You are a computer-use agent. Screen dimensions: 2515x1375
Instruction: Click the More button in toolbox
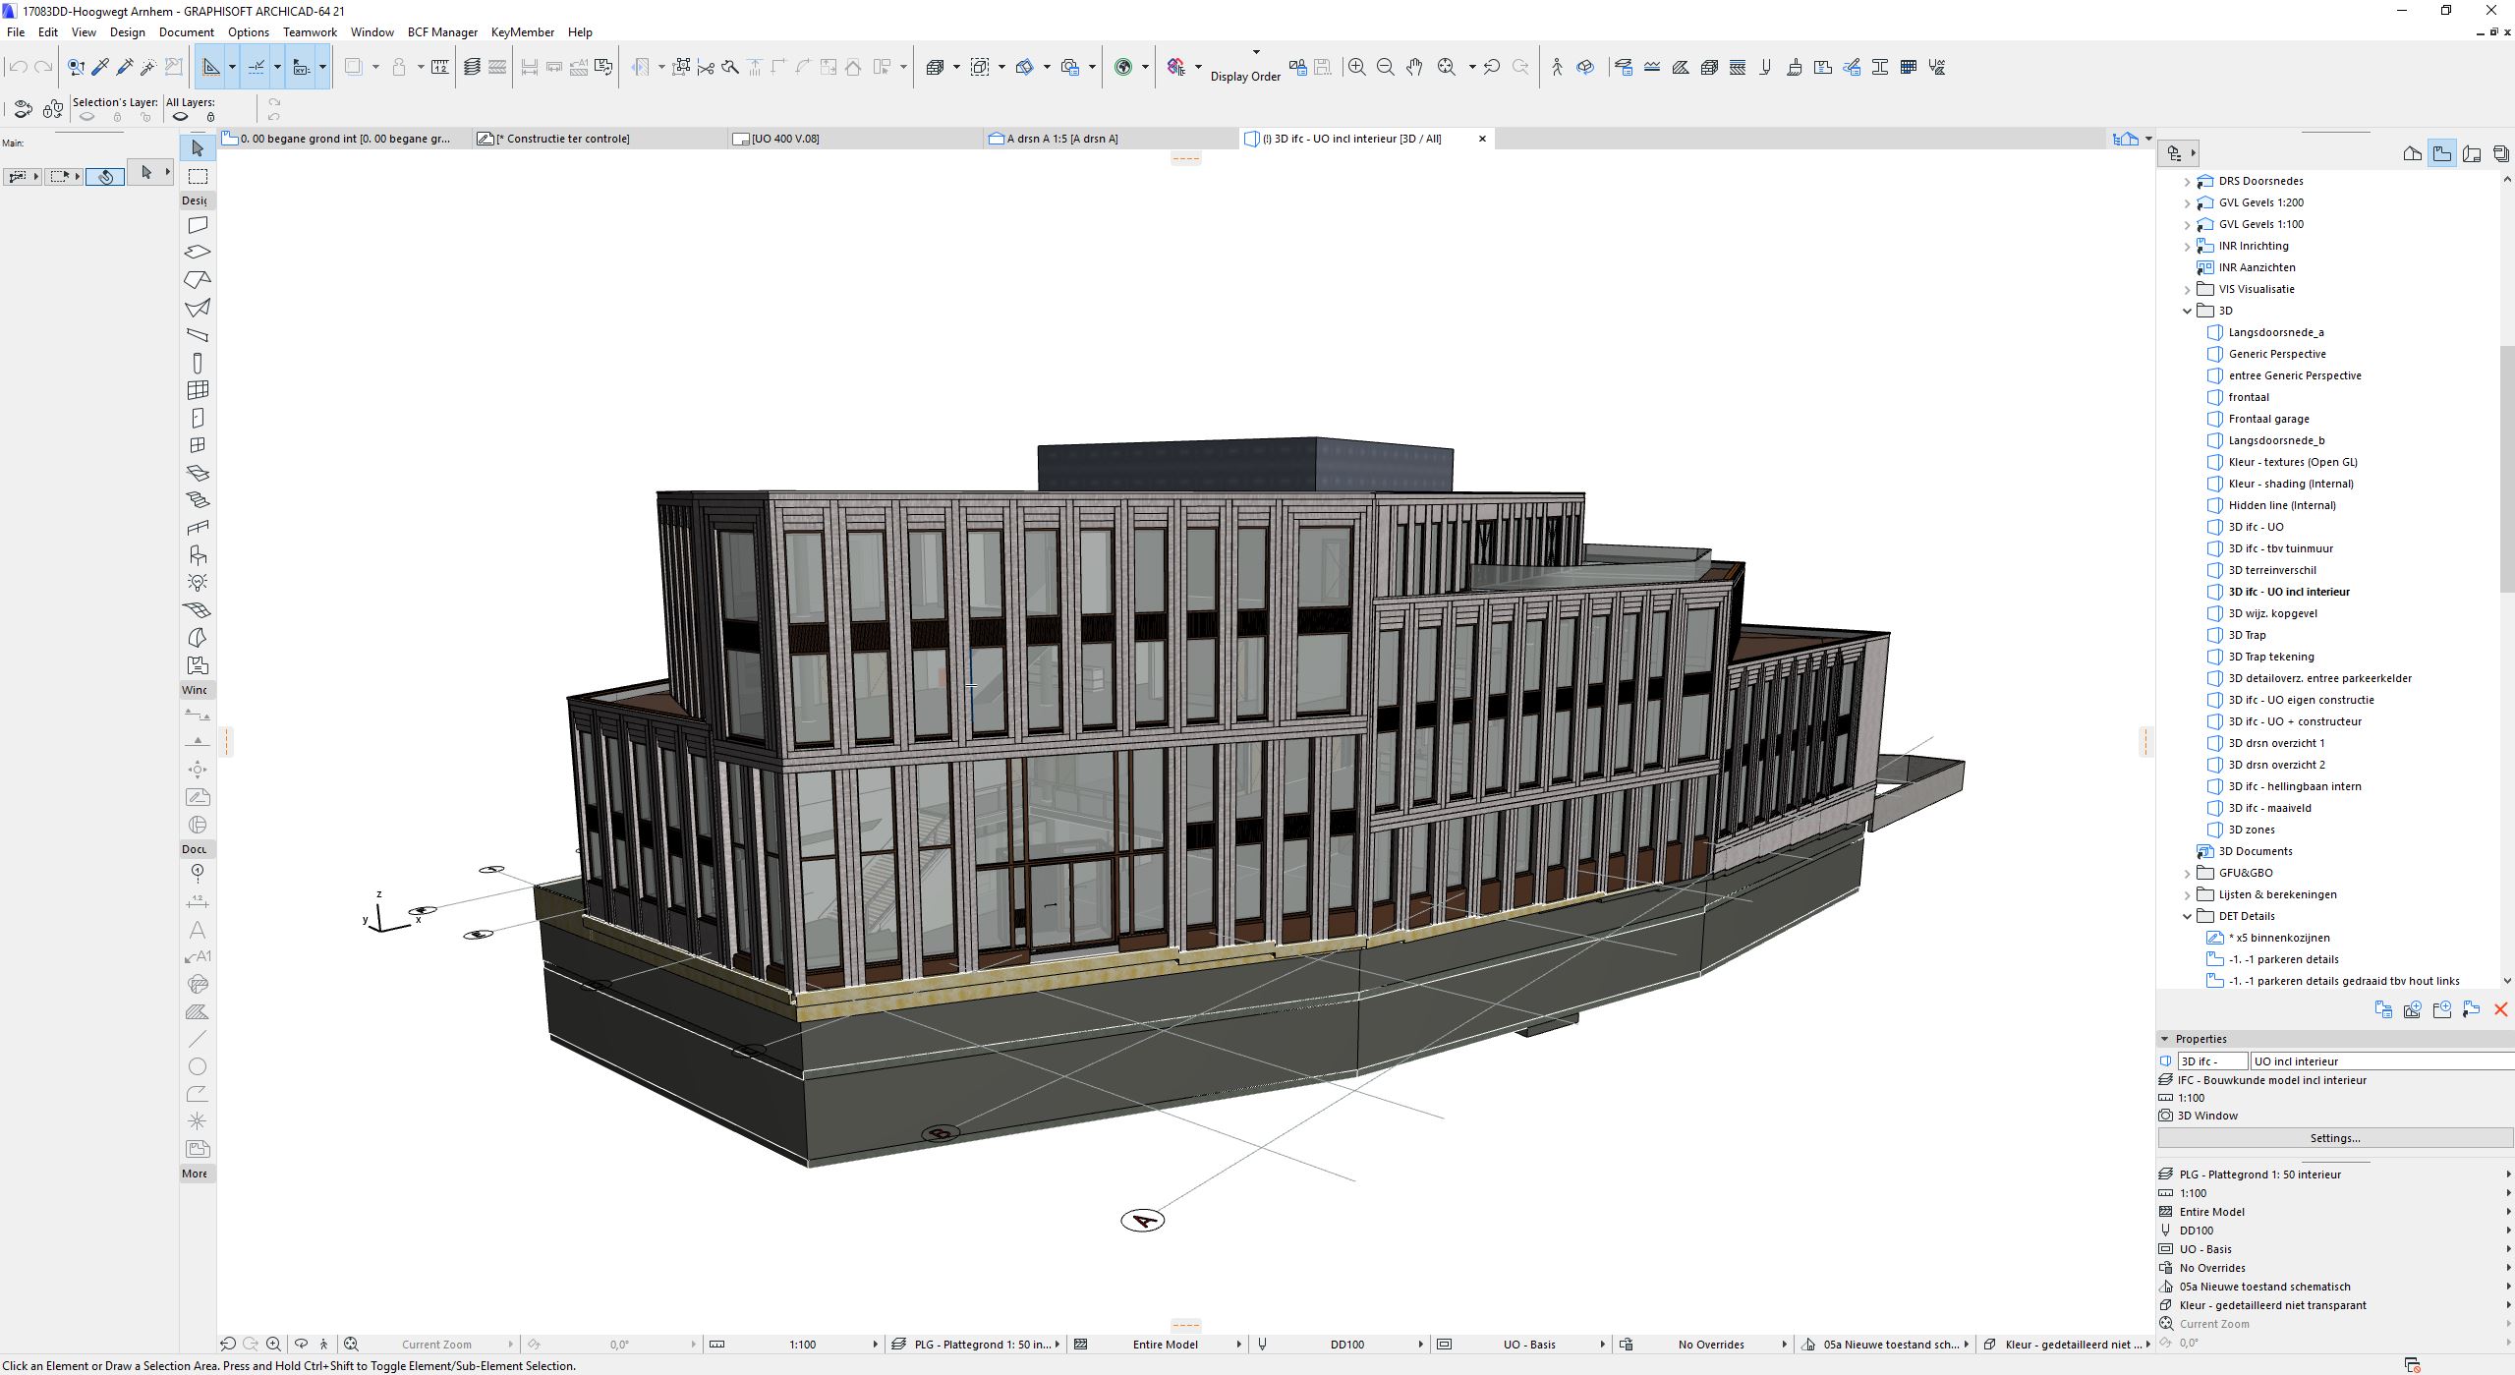tap(195, 1174)
